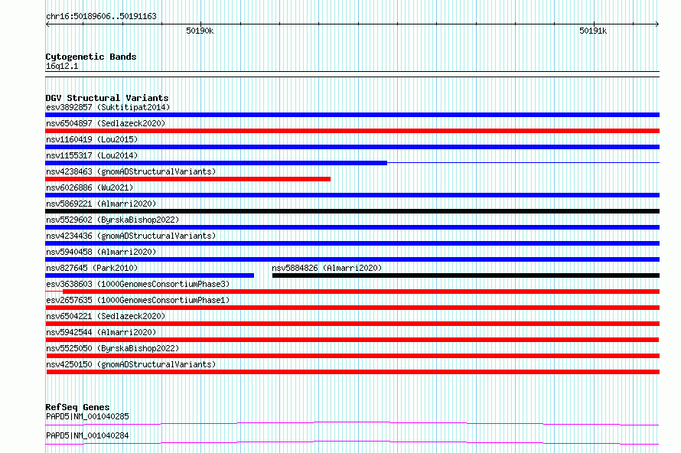
Task: Select nsv1155317 (Lou2014) label
Action: (x=92, y=155)
